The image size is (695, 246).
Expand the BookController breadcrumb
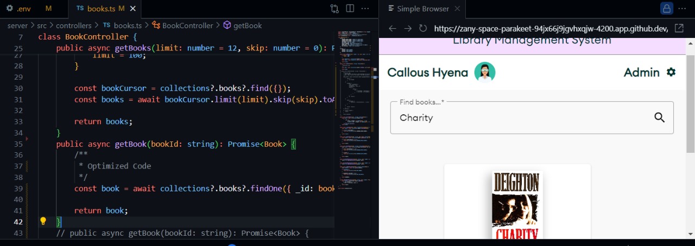coord(187,25)
